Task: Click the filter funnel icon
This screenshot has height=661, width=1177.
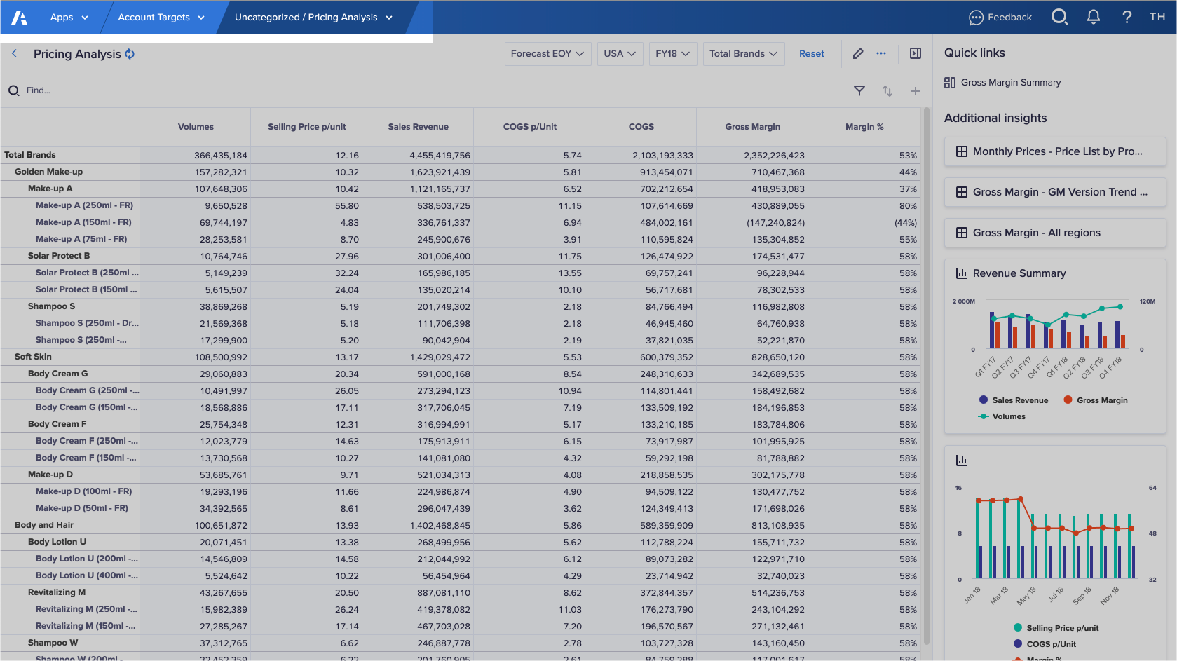Action: tap(859, 90)
